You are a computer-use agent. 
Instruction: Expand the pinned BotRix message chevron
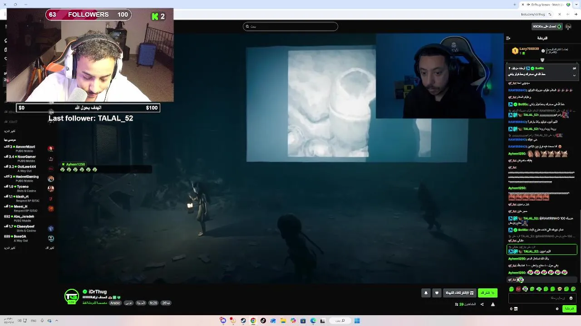[x=574, y=75]
